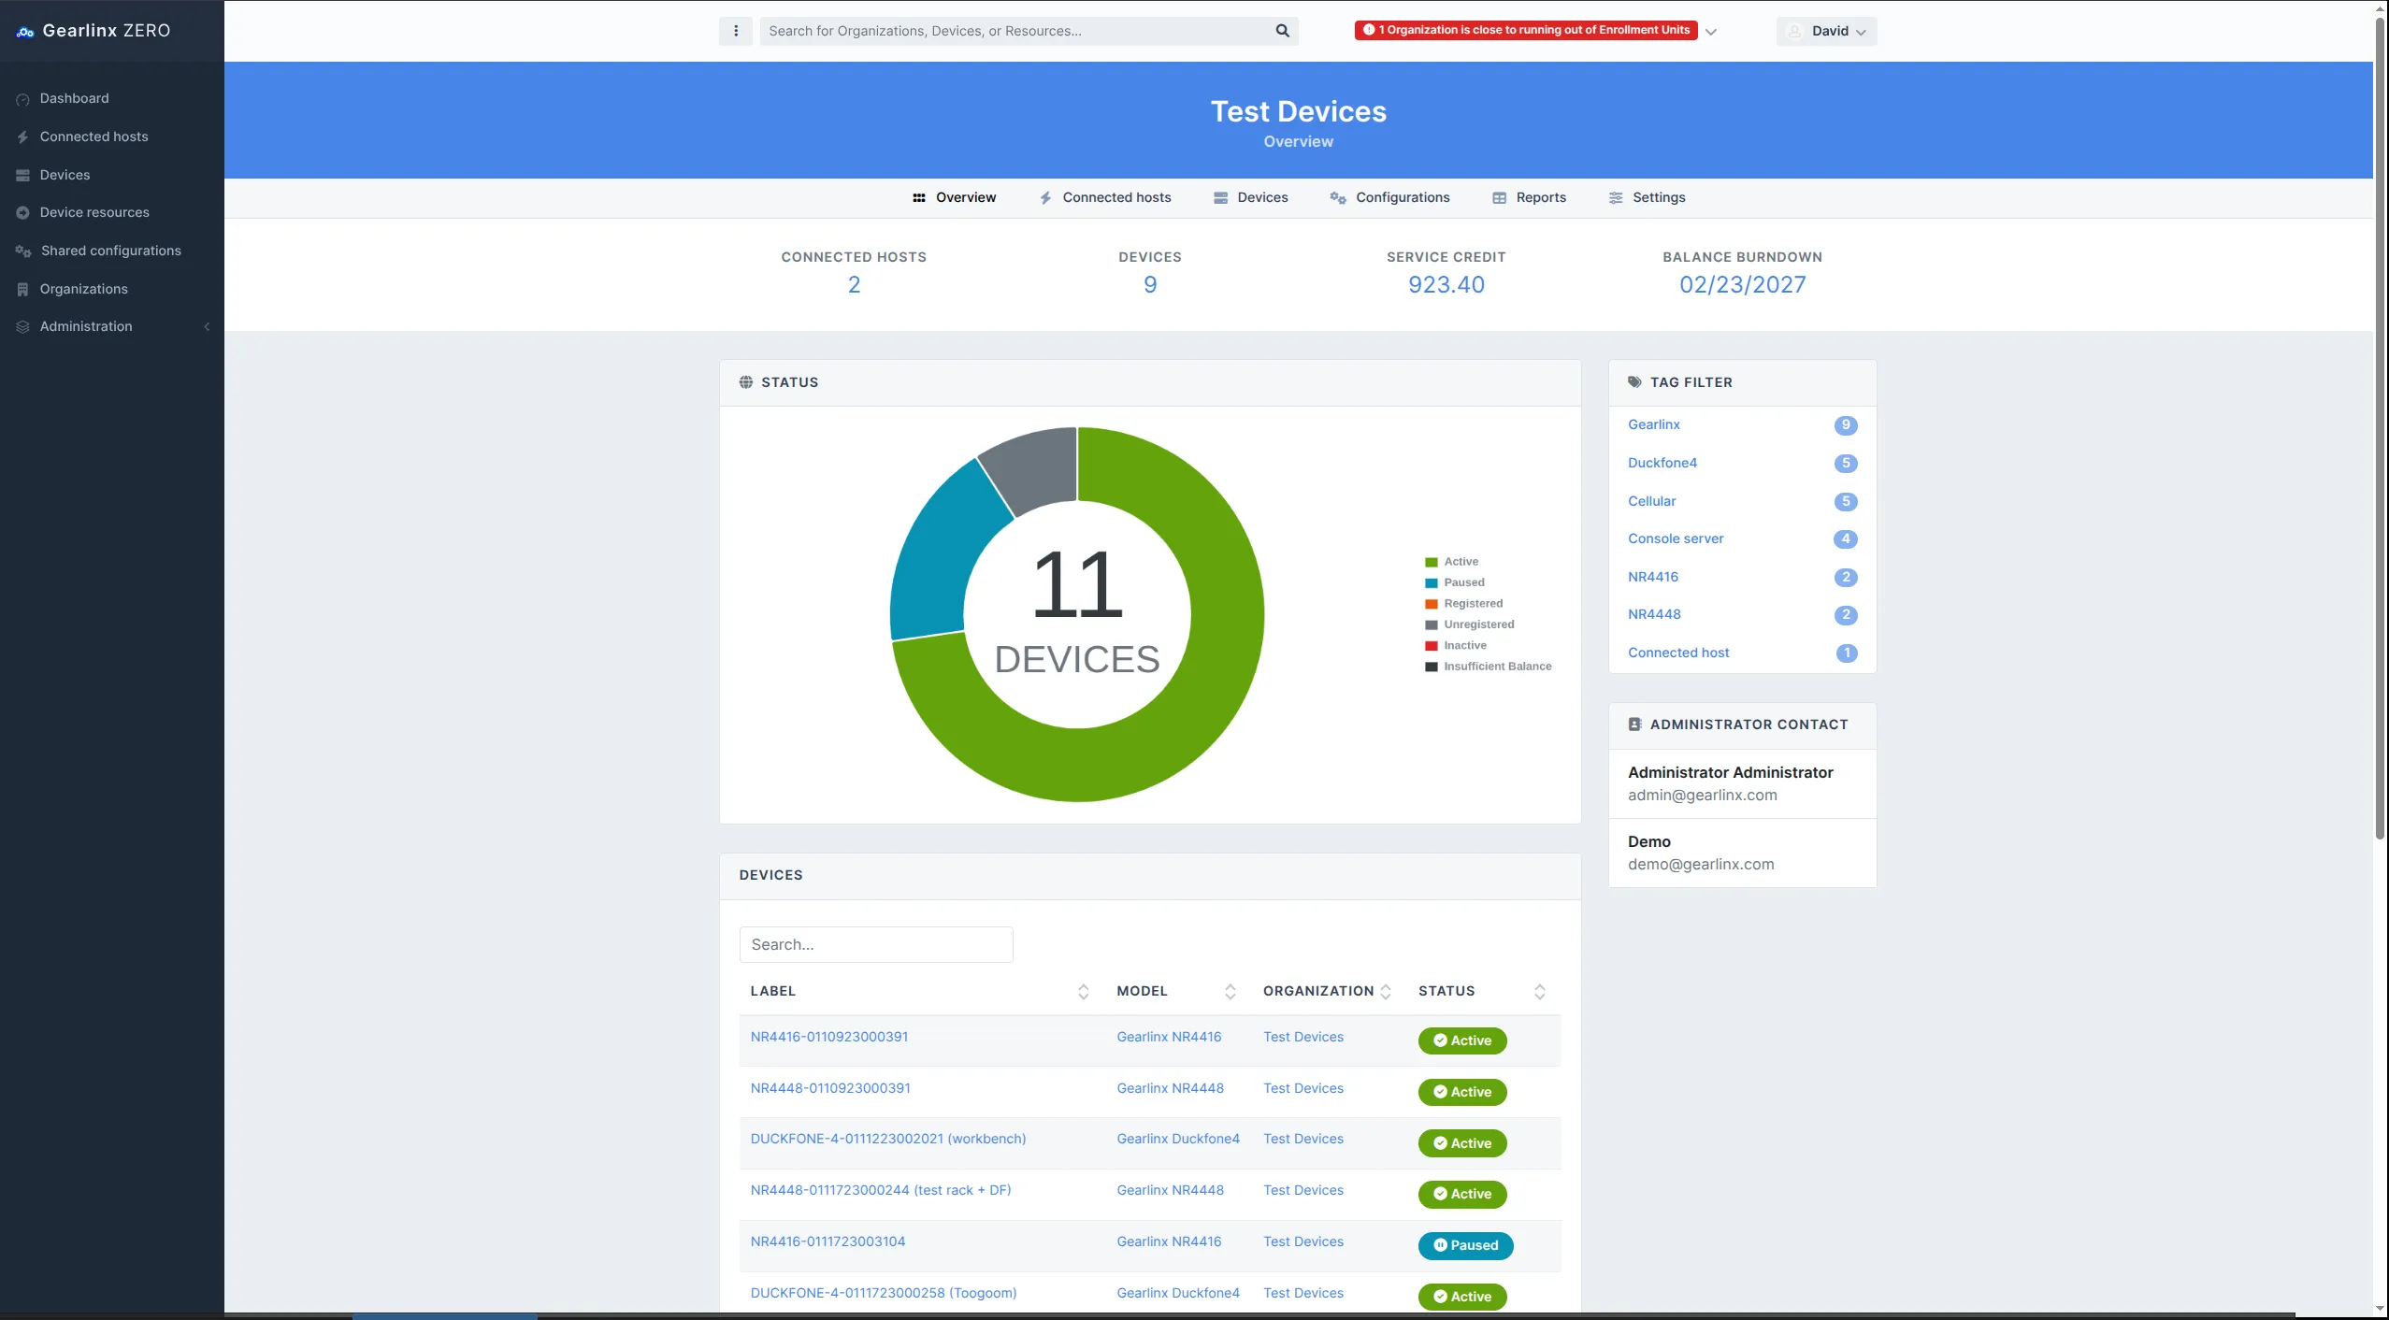Screen dimensions: 2389x1320
Task: Open device NR4416-0110923000391
Action: (x=828, y=1037)
